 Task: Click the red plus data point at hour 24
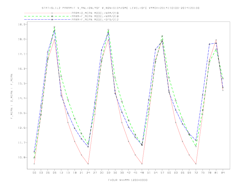(88, 164)
